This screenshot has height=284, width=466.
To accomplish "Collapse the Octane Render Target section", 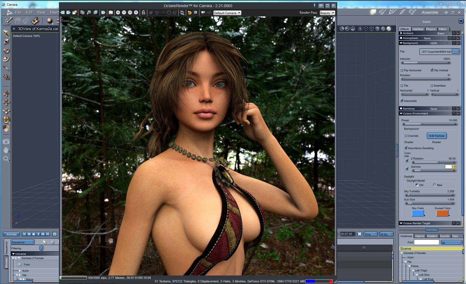I will click(x=401, y=223).
